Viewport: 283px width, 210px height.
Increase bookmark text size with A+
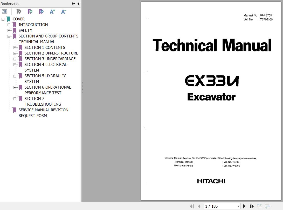pos(52,12)
